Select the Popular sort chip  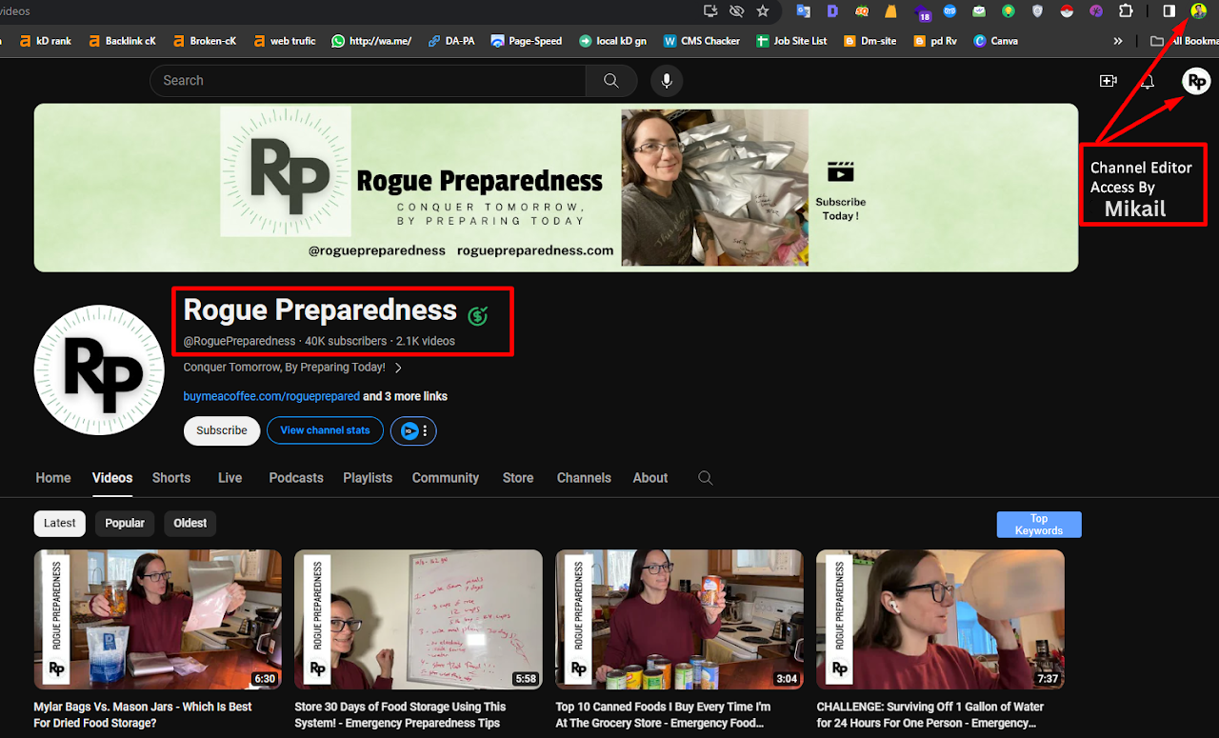click(125, 523)
